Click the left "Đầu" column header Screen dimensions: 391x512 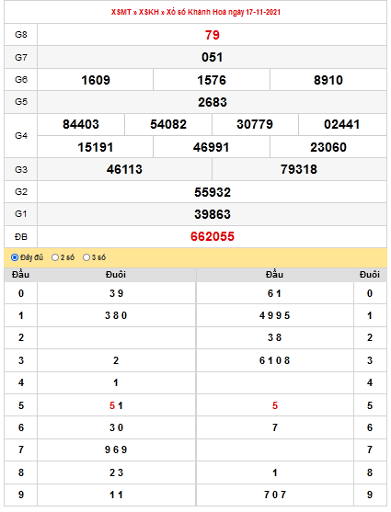20,275
